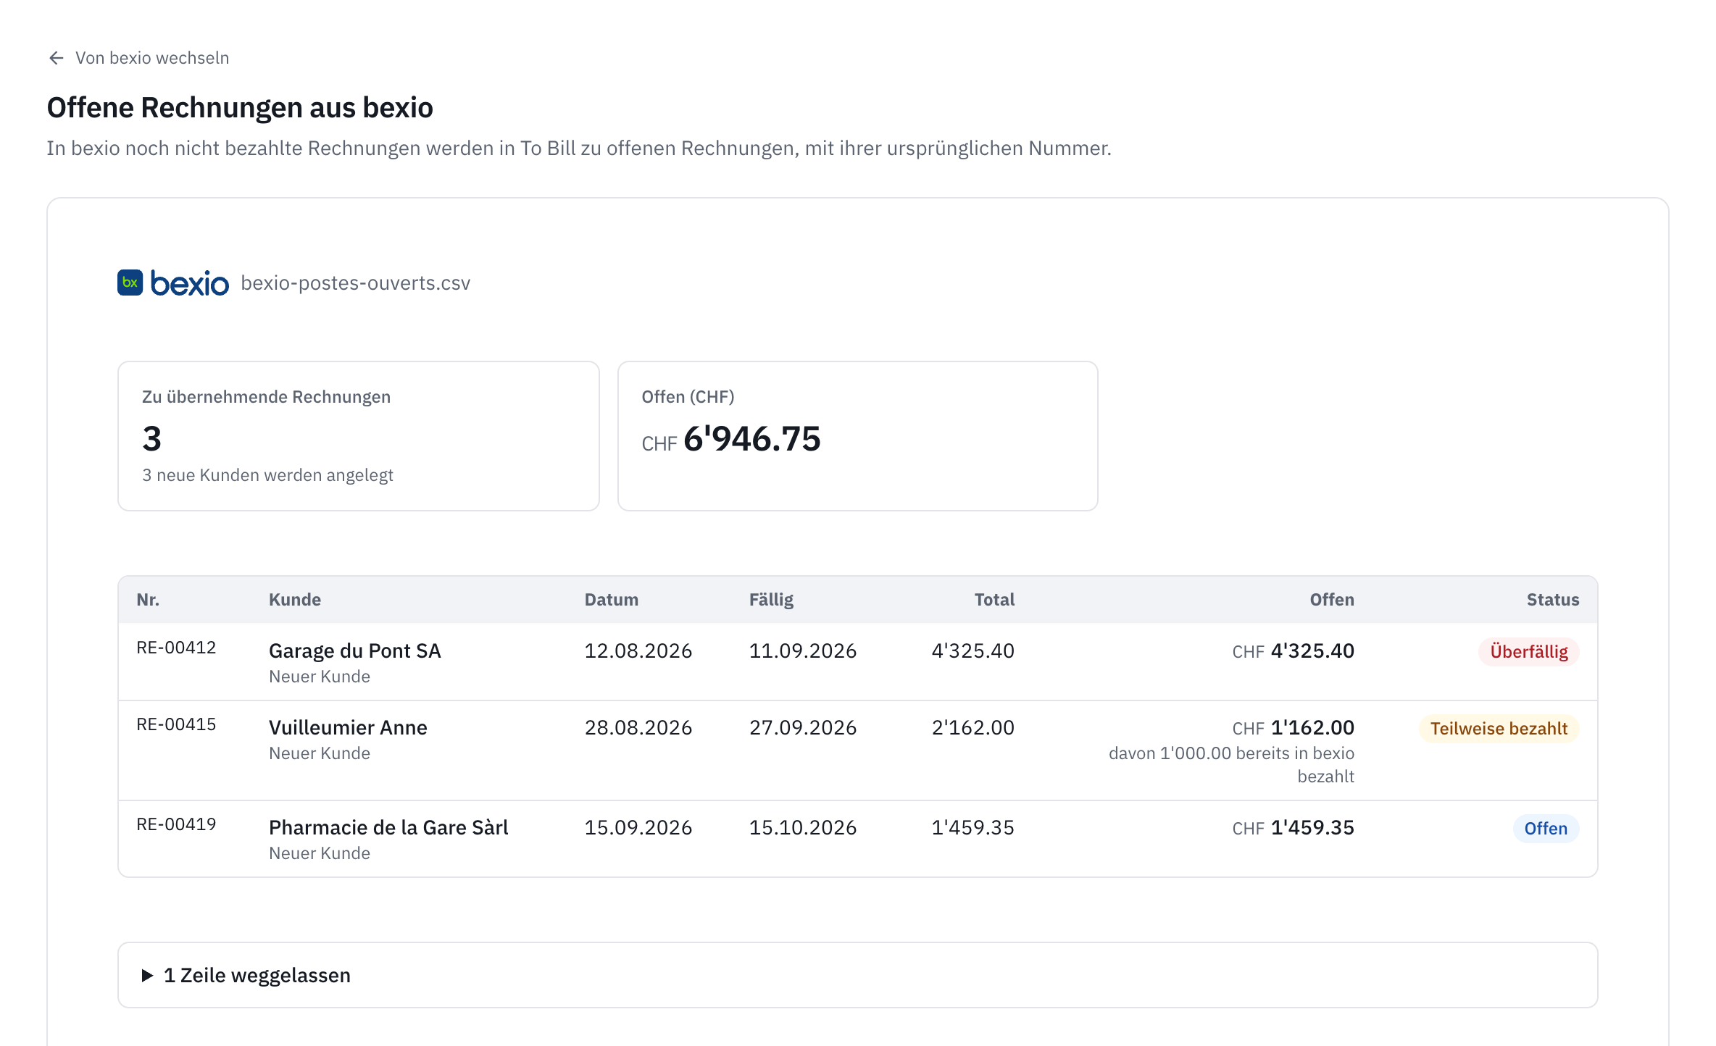Click the 'Nr.' column header
The image size is (1716, 1046).
pos(148,600)
